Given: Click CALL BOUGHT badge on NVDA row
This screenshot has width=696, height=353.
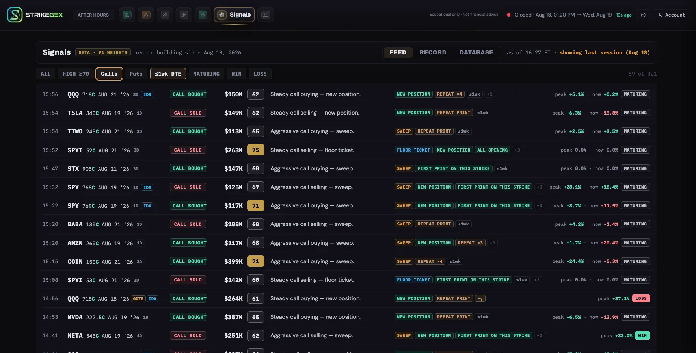Looking at the screenshot, I should click(x=188, y=317).
